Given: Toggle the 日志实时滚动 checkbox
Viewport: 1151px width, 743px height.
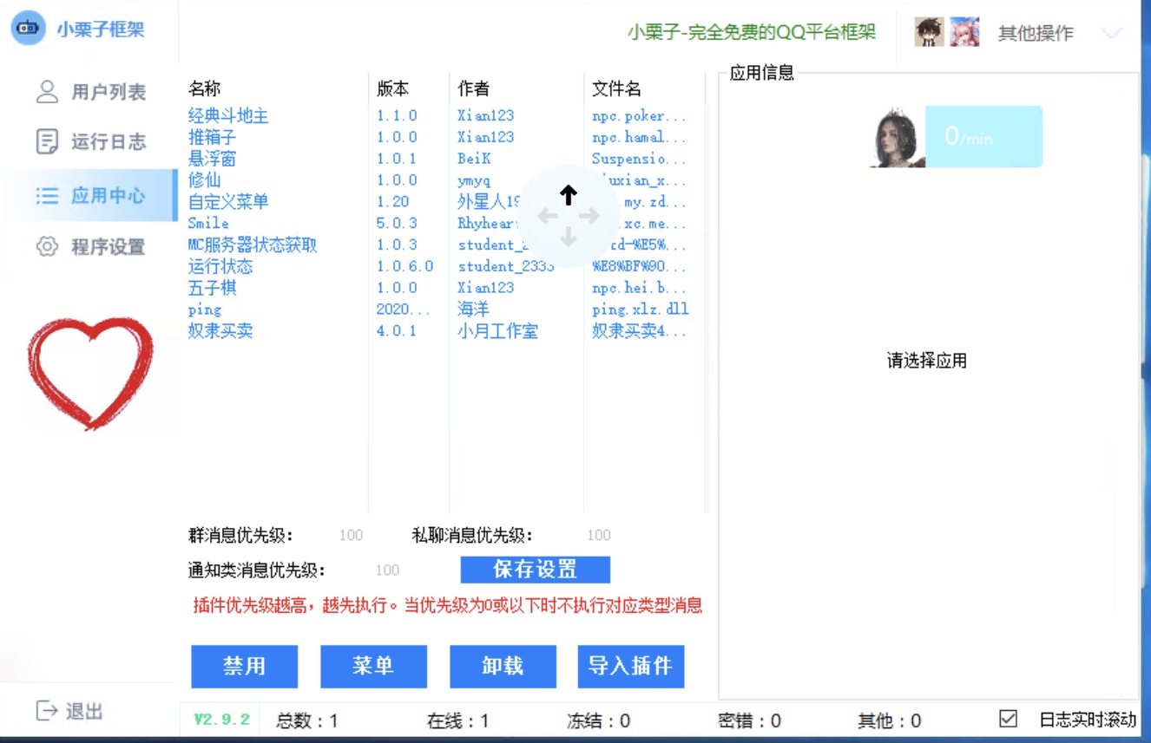Looking at the screenshot, I should [1008, 719].
